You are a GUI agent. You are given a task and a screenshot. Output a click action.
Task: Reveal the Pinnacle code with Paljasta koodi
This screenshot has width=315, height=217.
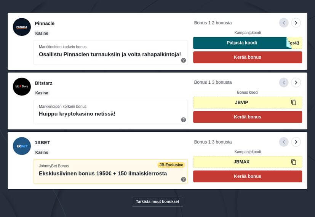(x=241, y=43)
